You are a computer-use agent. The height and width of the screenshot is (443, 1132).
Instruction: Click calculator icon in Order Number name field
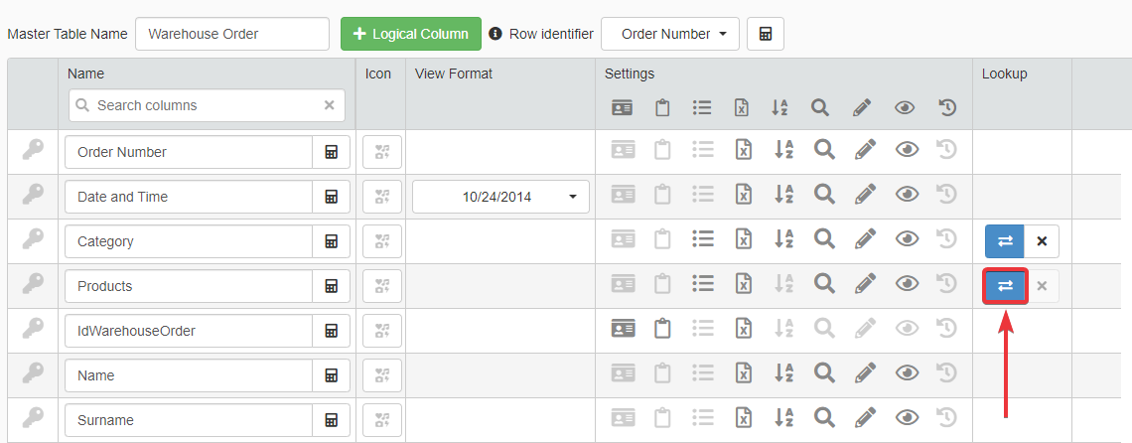click(332, 152)
